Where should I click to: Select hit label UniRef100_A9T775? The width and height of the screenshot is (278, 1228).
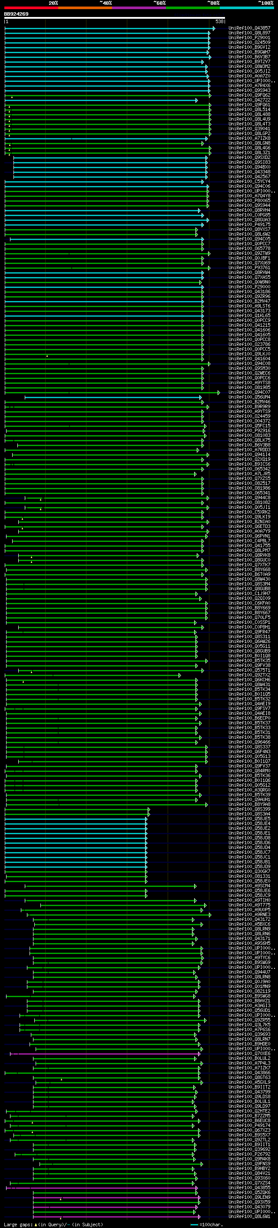(x=249, y=905)
